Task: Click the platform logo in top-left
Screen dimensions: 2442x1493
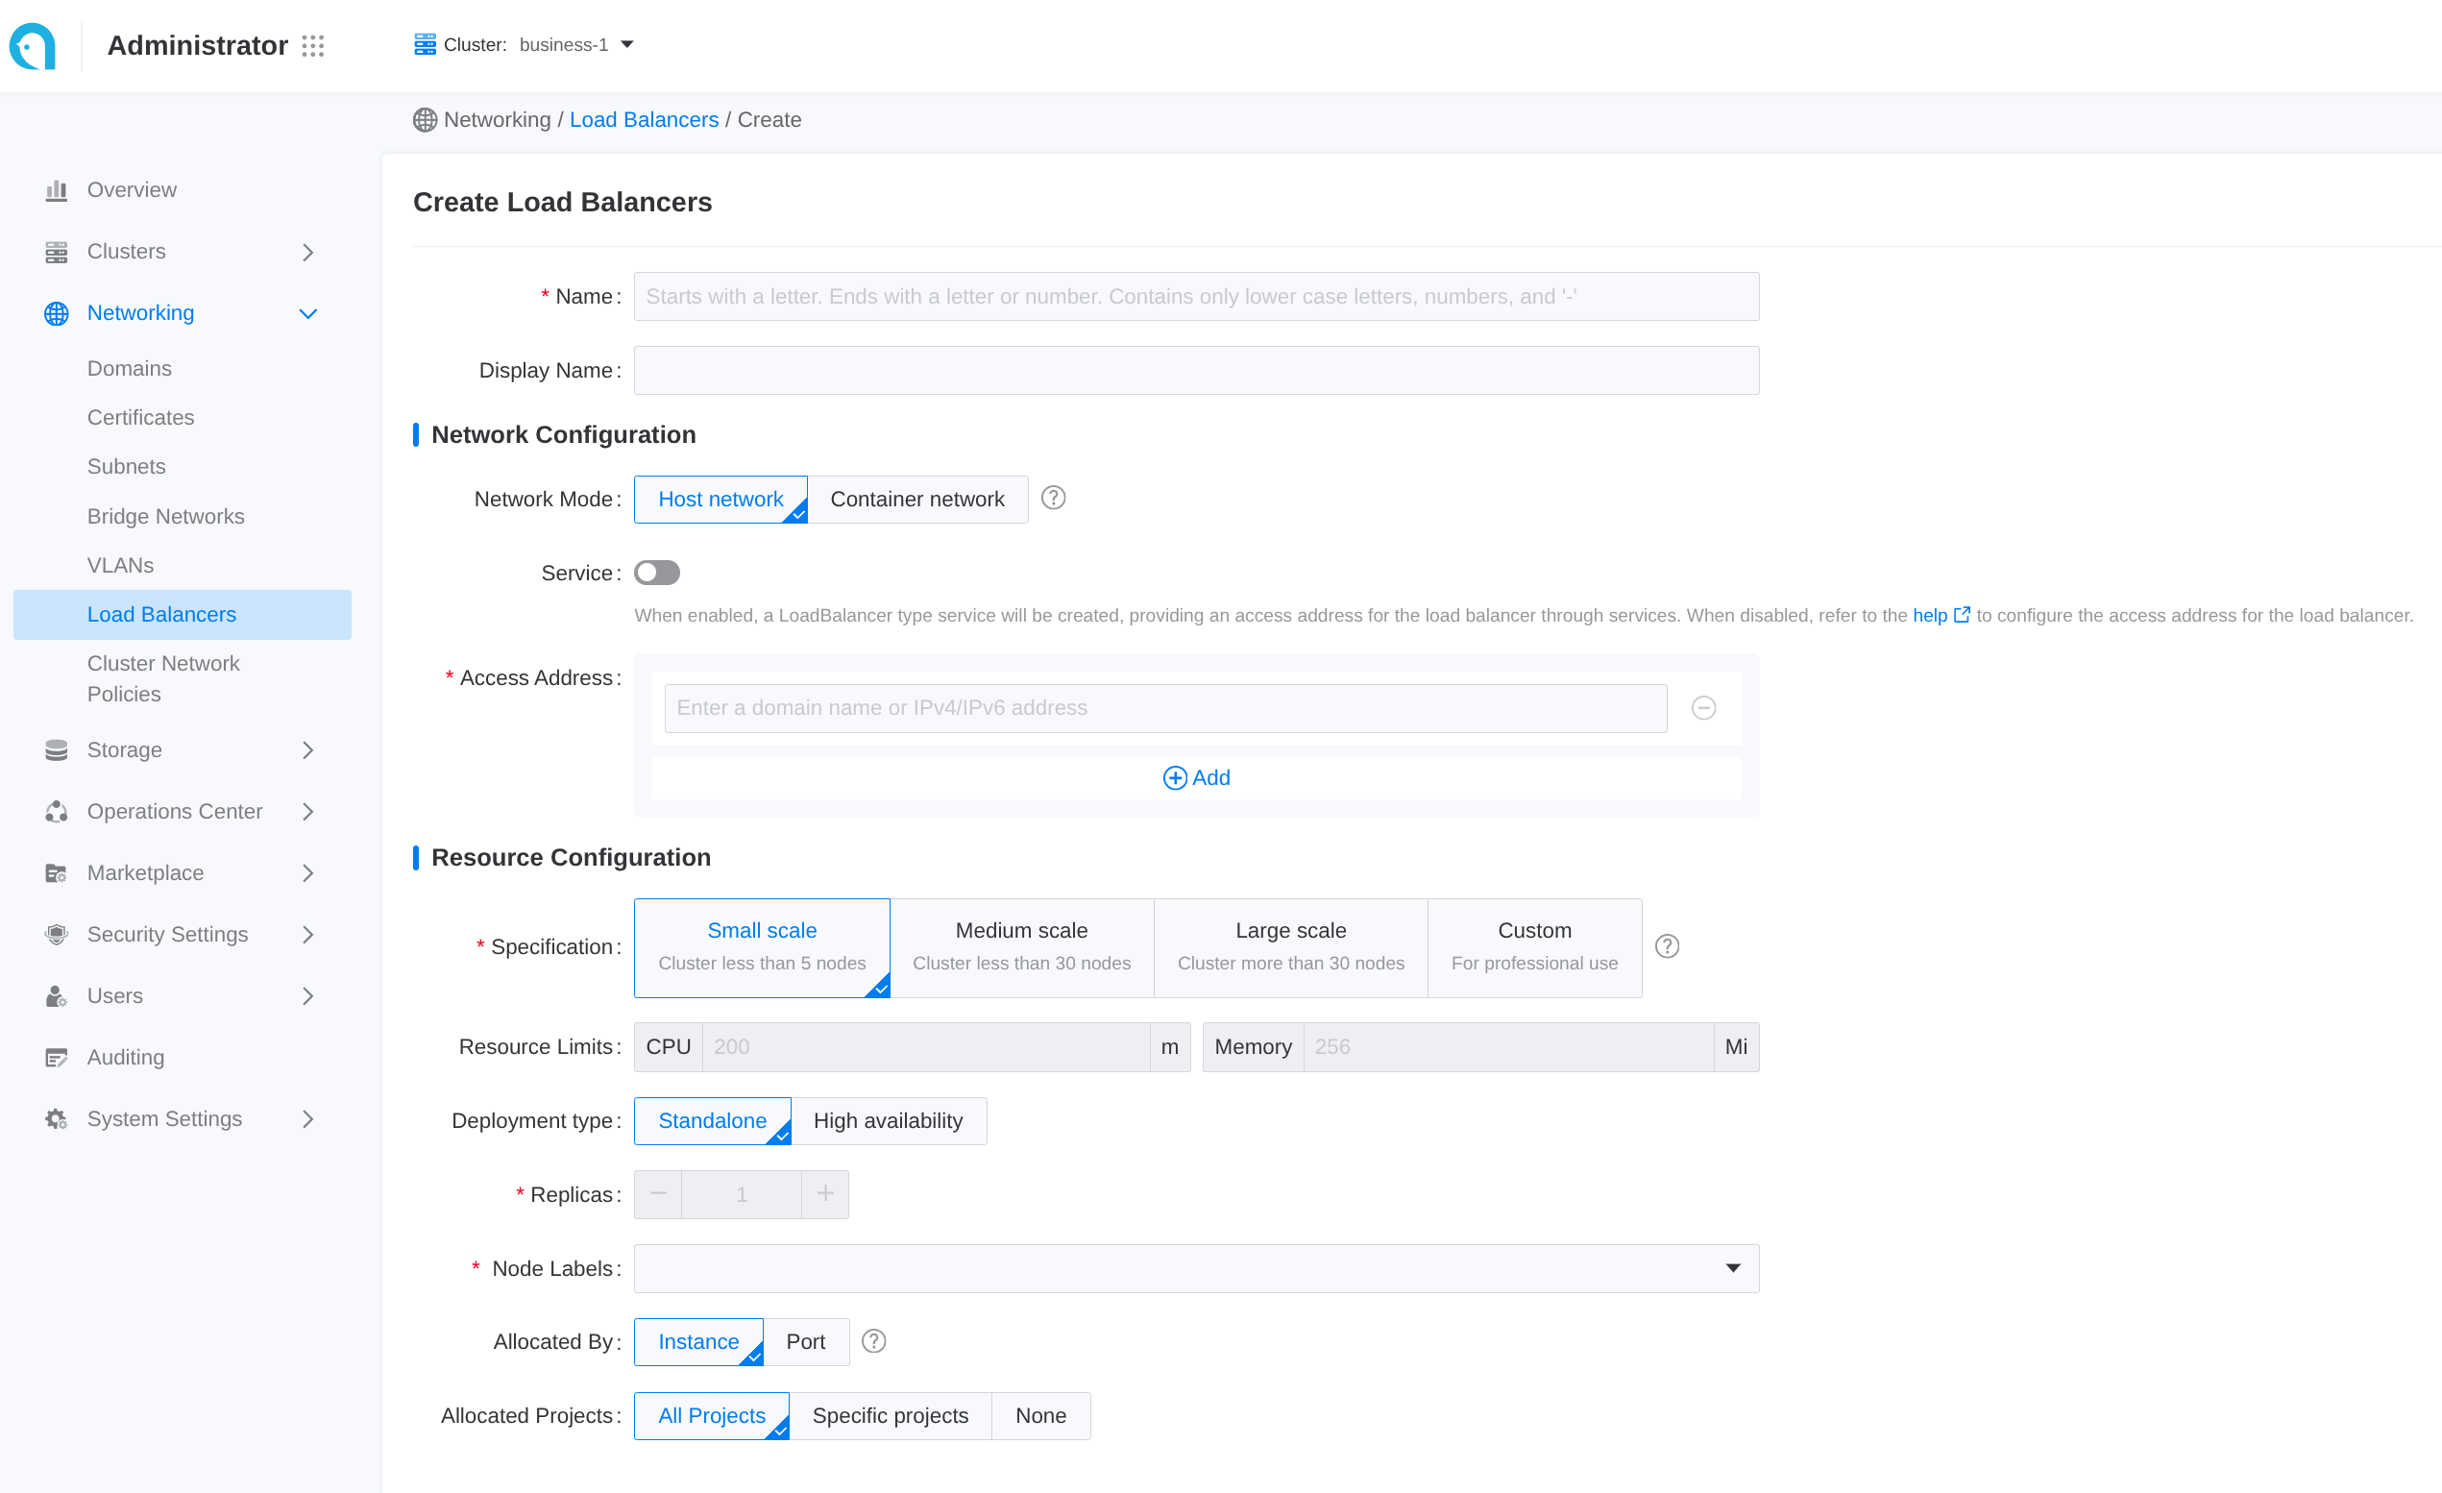Action: (34, 45)
